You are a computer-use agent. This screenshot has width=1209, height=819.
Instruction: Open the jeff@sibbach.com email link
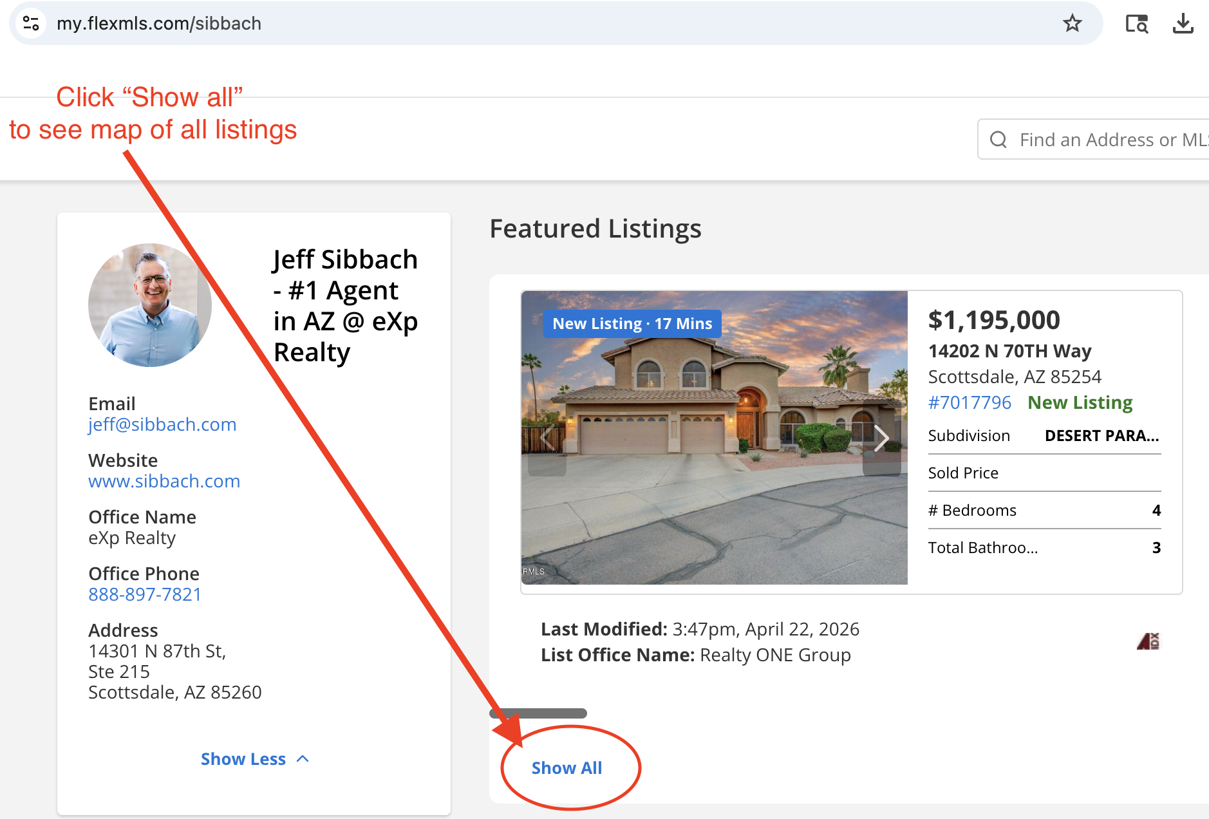[162, 425]
